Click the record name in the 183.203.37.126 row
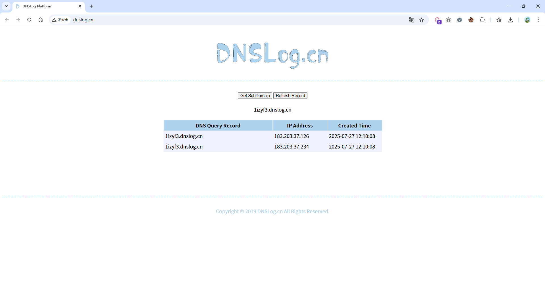The width and height of the screenshot is (545, 293). 184,136
